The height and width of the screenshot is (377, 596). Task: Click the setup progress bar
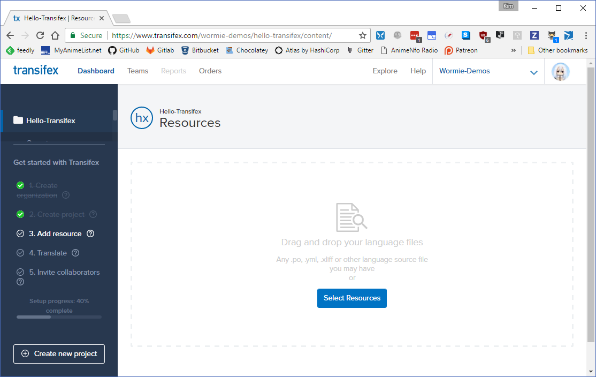coord(59,317)
